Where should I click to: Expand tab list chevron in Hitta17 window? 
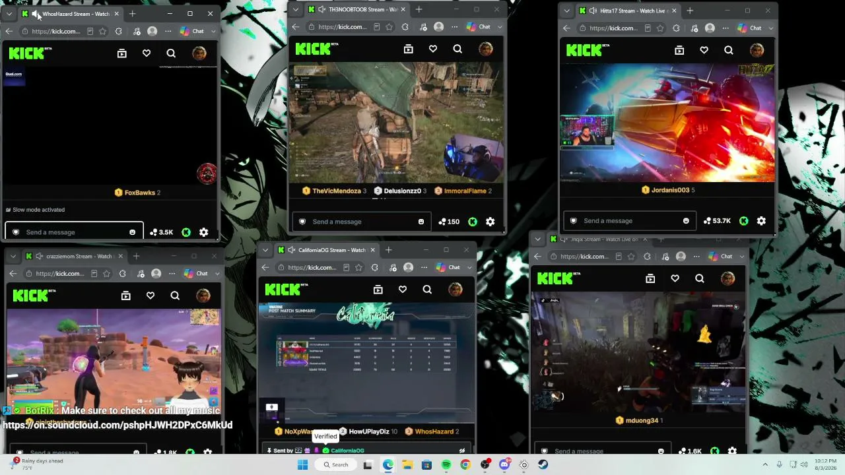pos(566,11)
